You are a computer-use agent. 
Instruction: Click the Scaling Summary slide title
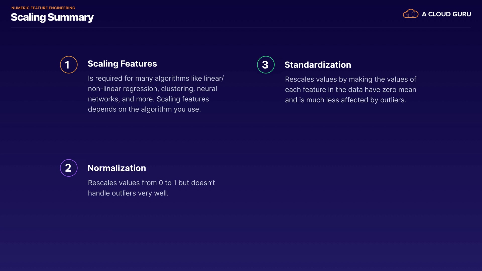point(52,17)
